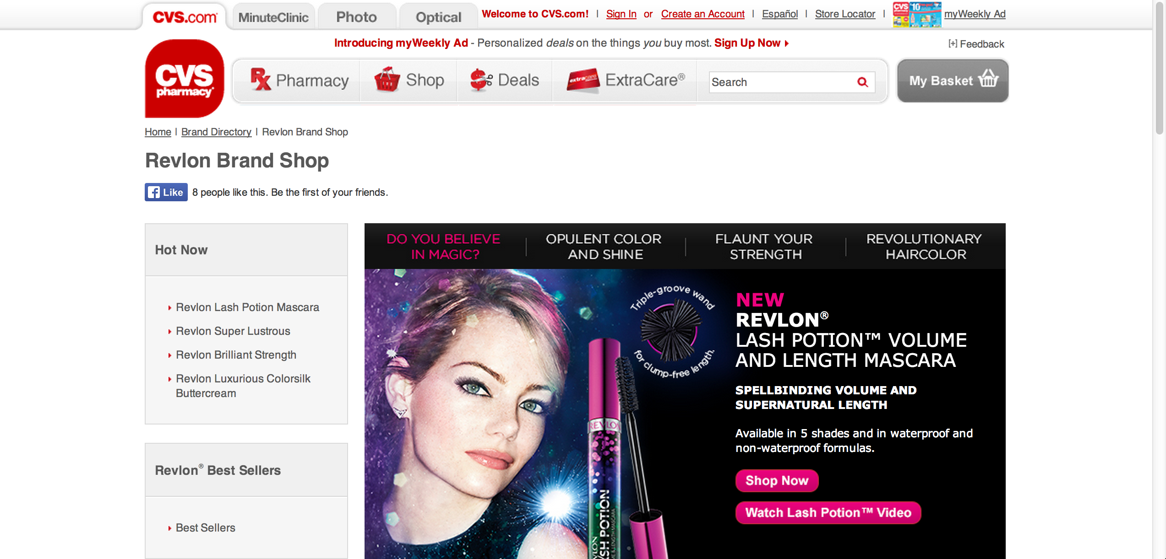Image resolution: width=1166 pixels, height=559 pixels.
Task: Open Revlon Lash Potion Mascara link
Action: (x=247, y=307)
